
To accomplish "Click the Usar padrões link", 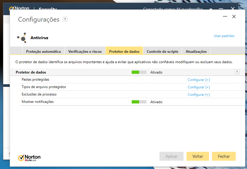I will tap(224, 36).
